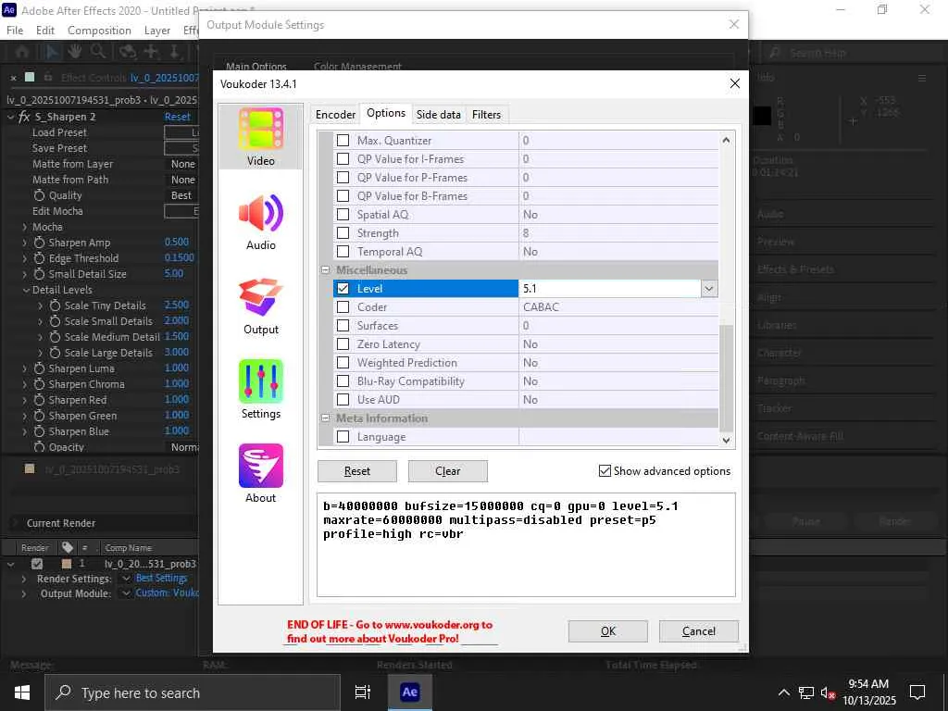948x711 pixels.
Task: Enable the Coder checkbox
Action: point(343,307)
